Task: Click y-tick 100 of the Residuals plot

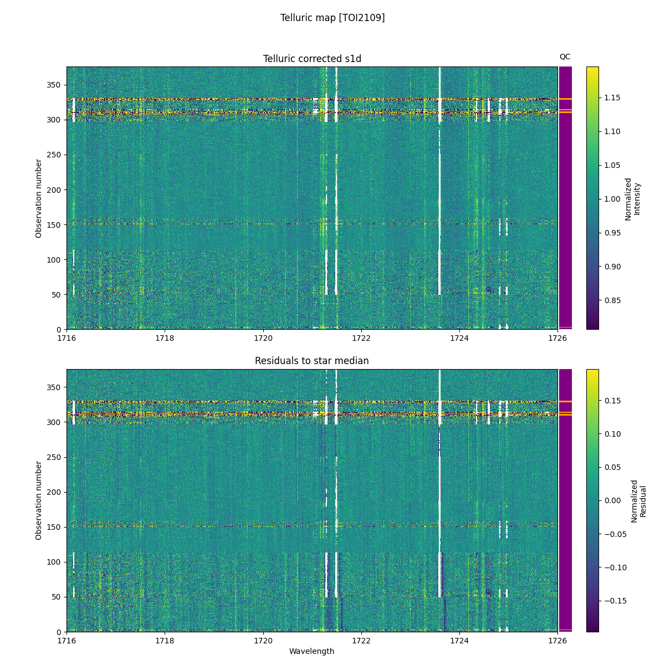Action: pyautogui.click(x=55, y=562)
